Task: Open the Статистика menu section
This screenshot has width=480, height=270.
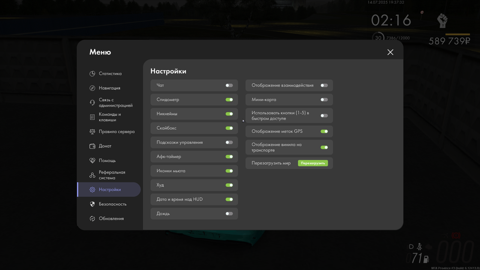Action: pyautogui.click(x=109, y=74)
